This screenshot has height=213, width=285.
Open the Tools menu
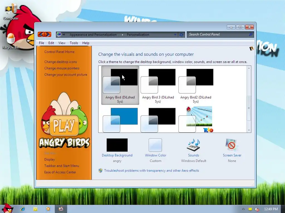coord(74,43)
